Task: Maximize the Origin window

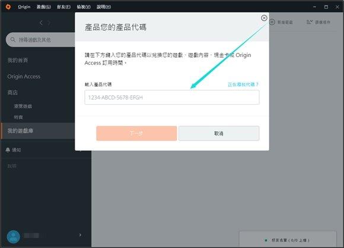Action: (x=326, y=7)
